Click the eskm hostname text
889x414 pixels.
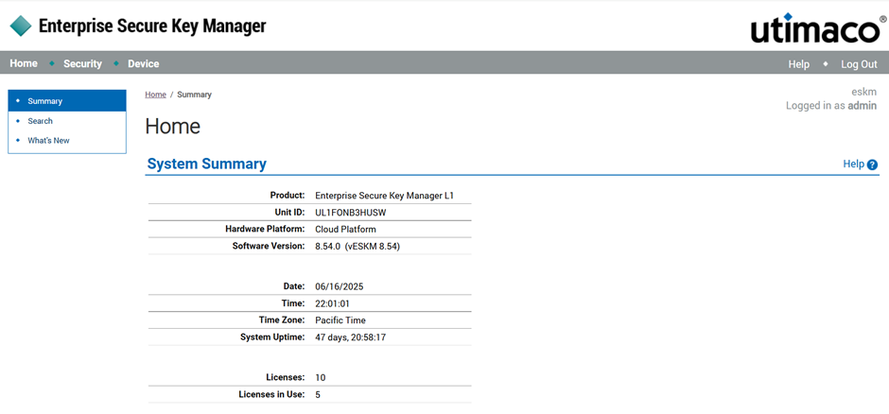click(864, 92)
